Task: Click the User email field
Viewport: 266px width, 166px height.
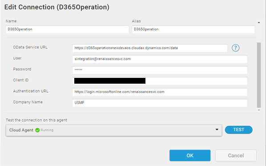Action: click(160, 59)
